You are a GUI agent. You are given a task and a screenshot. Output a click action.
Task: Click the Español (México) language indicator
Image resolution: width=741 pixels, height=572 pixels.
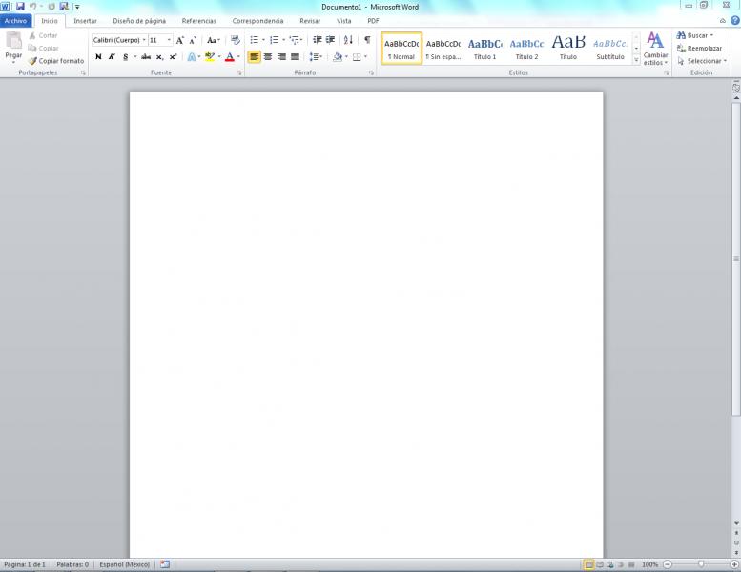125,564
